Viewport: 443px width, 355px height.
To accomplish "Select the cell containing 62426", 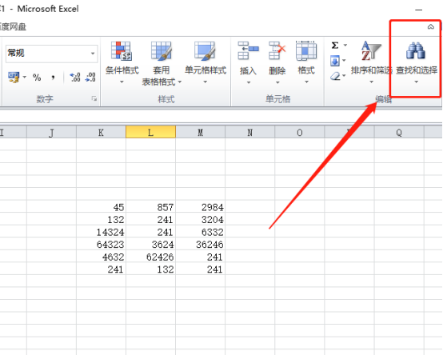I will click(150, 257).
